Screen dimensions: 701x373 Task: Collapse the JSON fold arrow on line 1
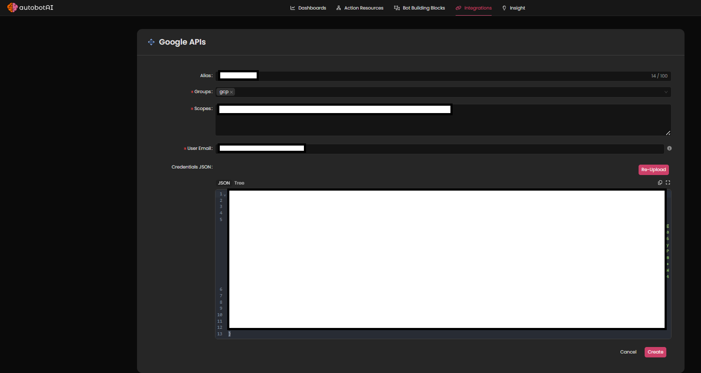225,195
